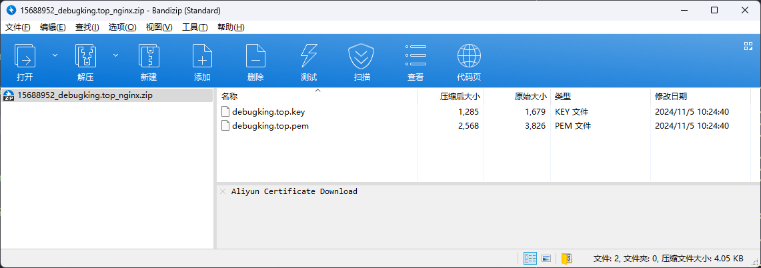
Task: Click the compressed size 1,285 cell
Action: (x=468, y=112)
